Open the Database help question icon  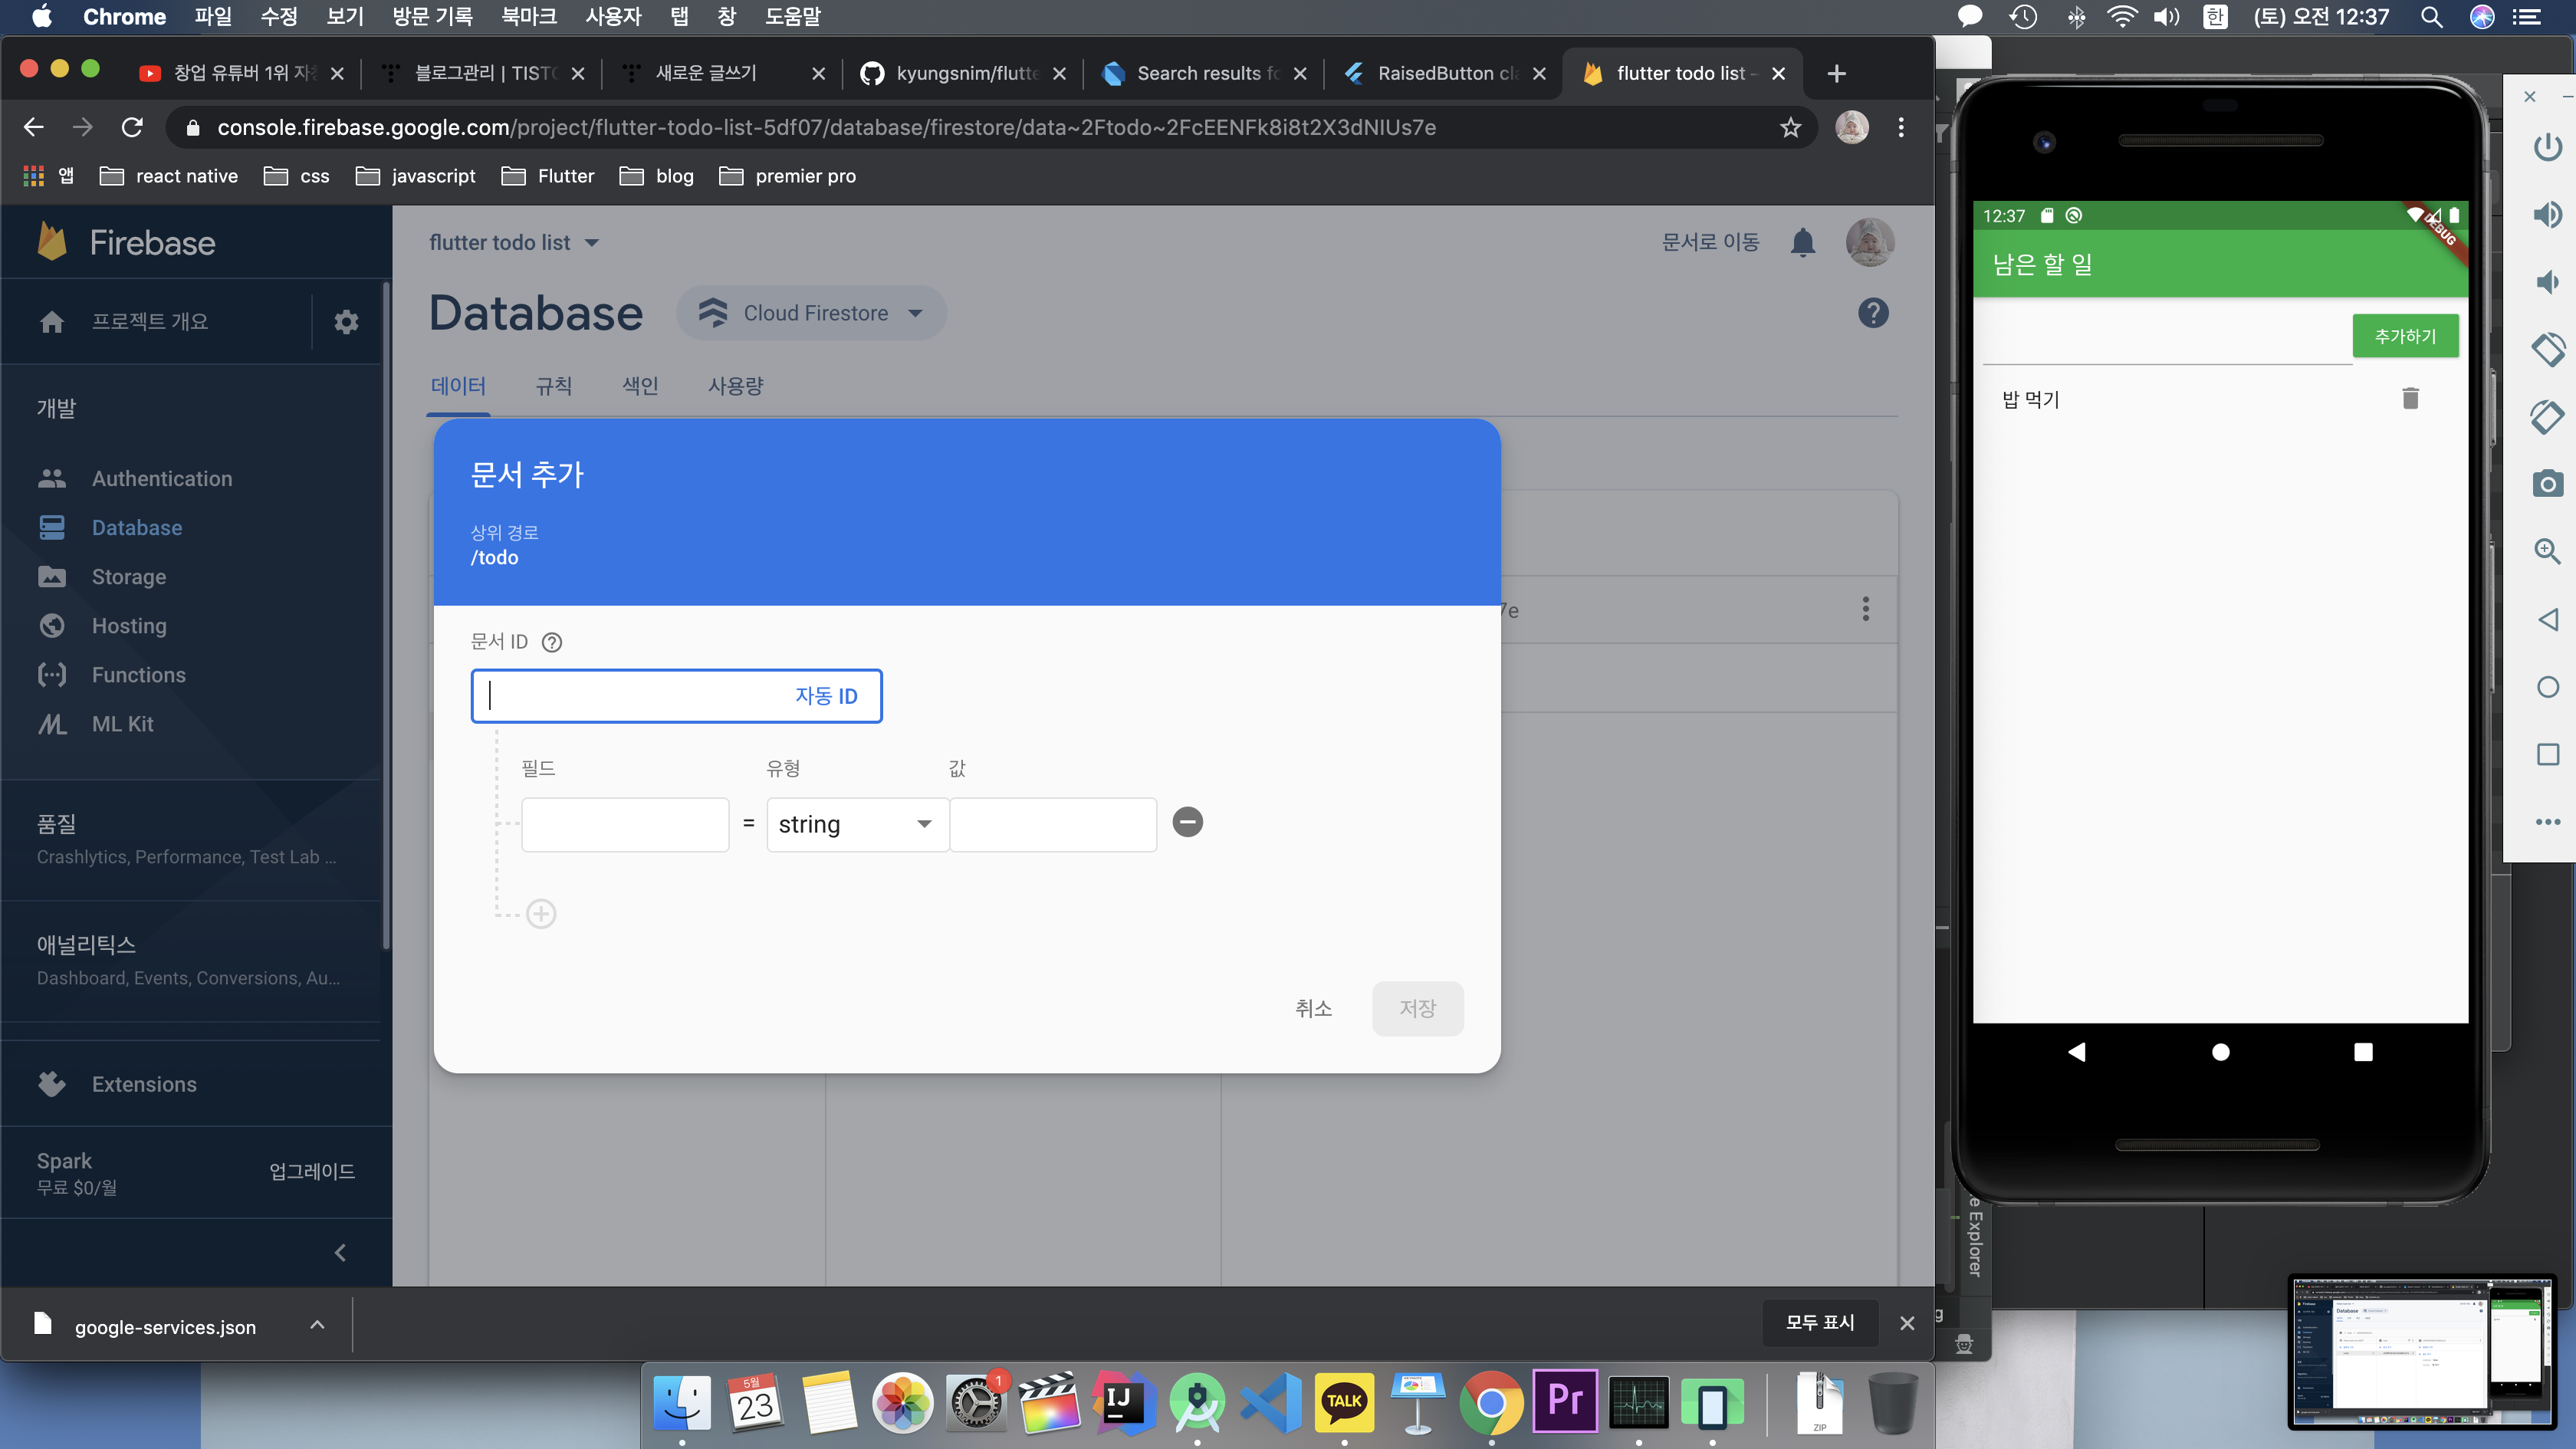(x=1872, y=313)
